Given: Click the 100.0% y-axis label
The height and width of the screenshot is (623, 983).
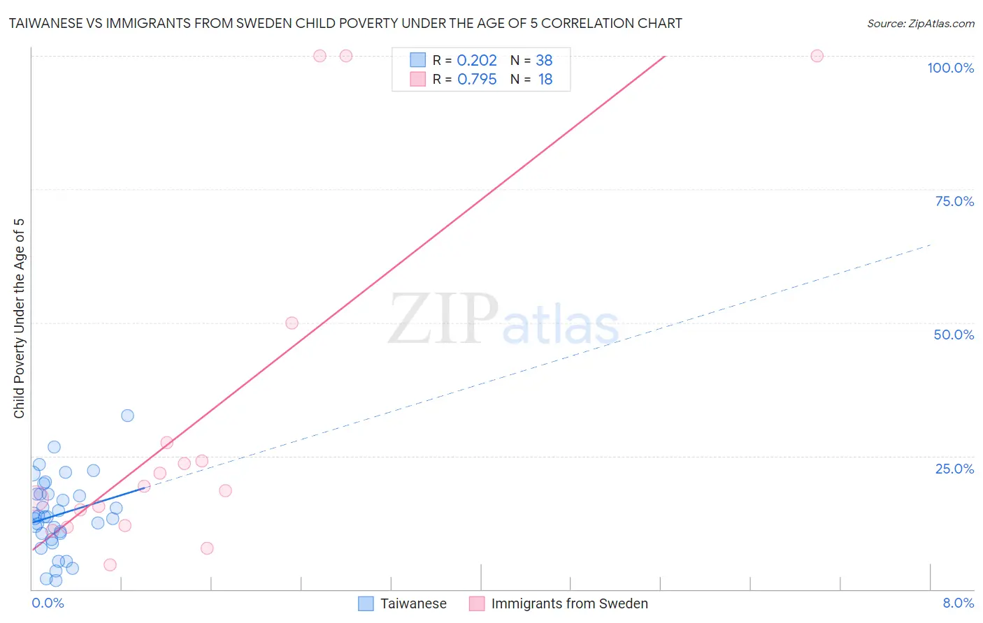Looking at the screenshot, I should click(x=950, y=68).
